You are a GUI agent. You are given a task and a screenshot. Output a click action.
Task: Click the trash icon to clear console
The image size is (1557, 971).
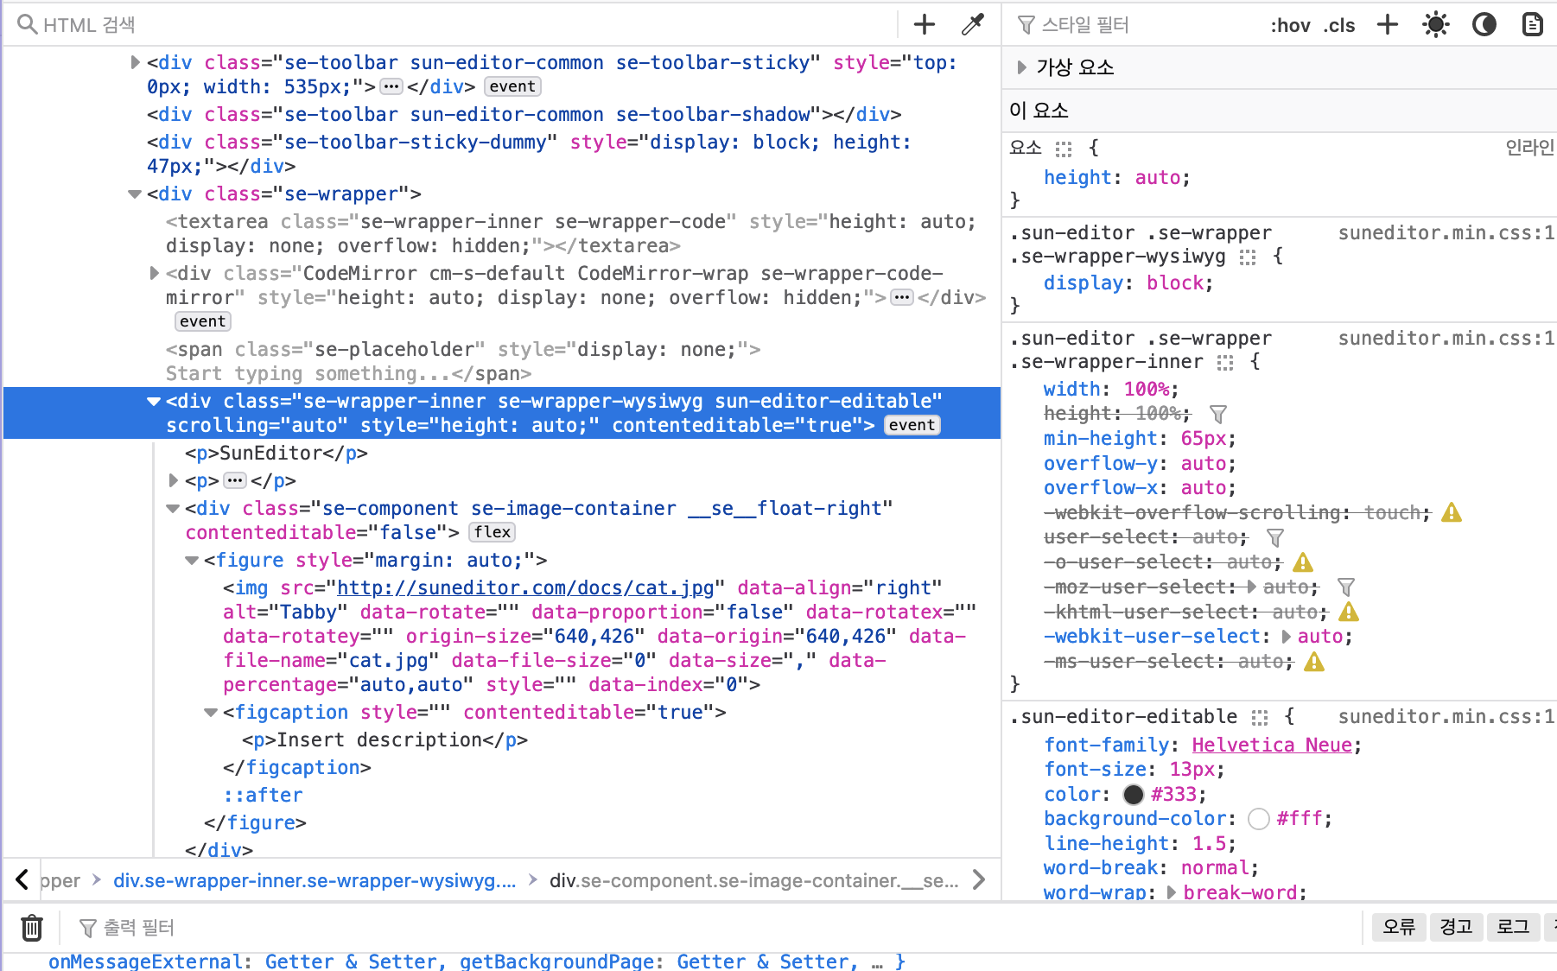(31, 927)
